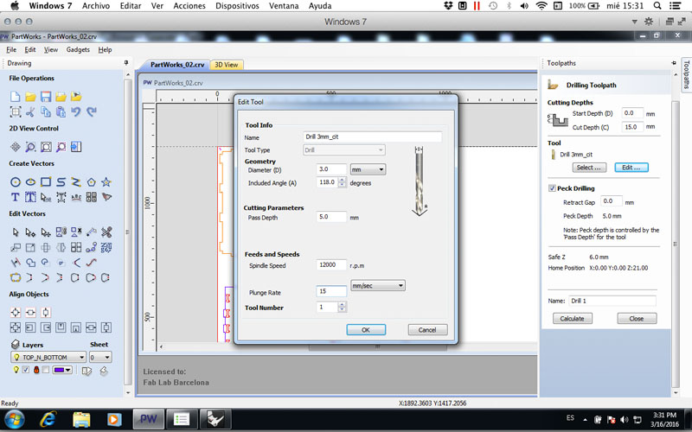Open the vertical Toolpaths side tab
The height and width of the screenshot is (432, 692).
pyautogui.click(x=686, y=74)
